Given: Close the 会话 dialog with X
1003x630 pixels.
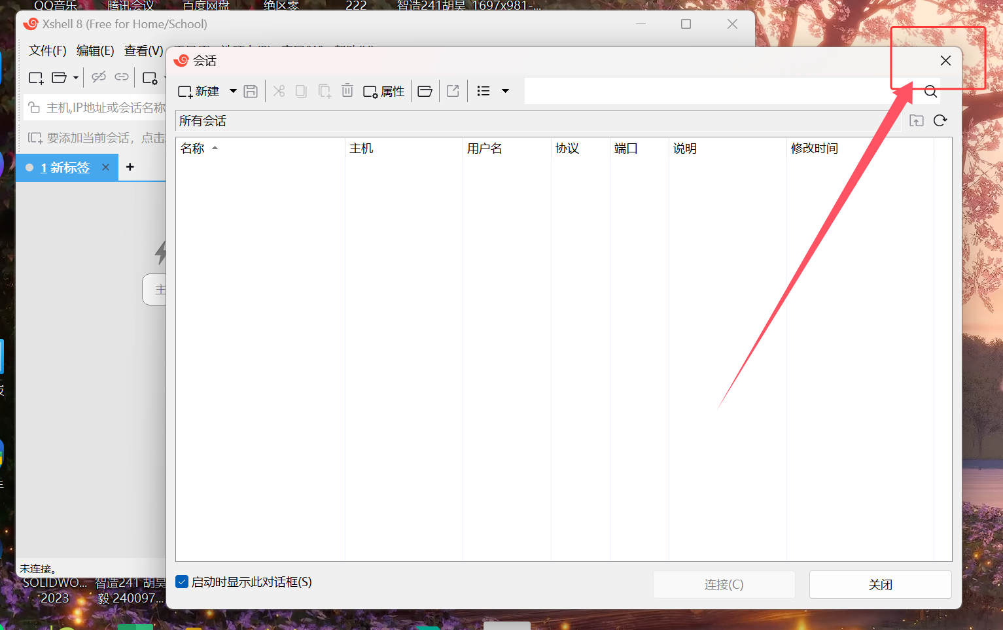Looking at the screenshot, I should (x=945, y=61).
